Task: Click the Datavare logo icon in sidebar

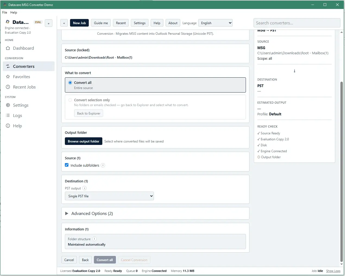Action: 8,22
